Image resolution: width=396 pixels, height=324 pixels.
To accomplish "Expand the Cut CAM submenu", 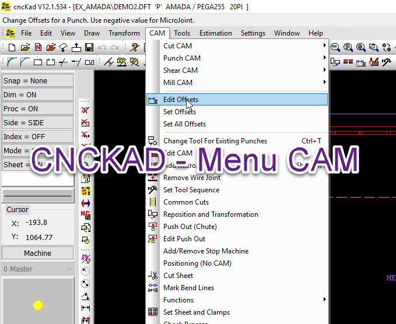I will pos(237,46).
